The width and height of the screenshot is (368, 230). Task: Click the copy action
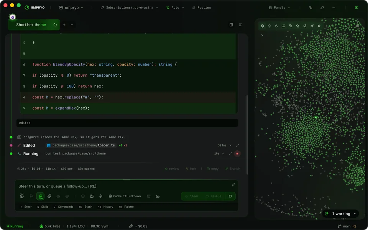[213, 169]
